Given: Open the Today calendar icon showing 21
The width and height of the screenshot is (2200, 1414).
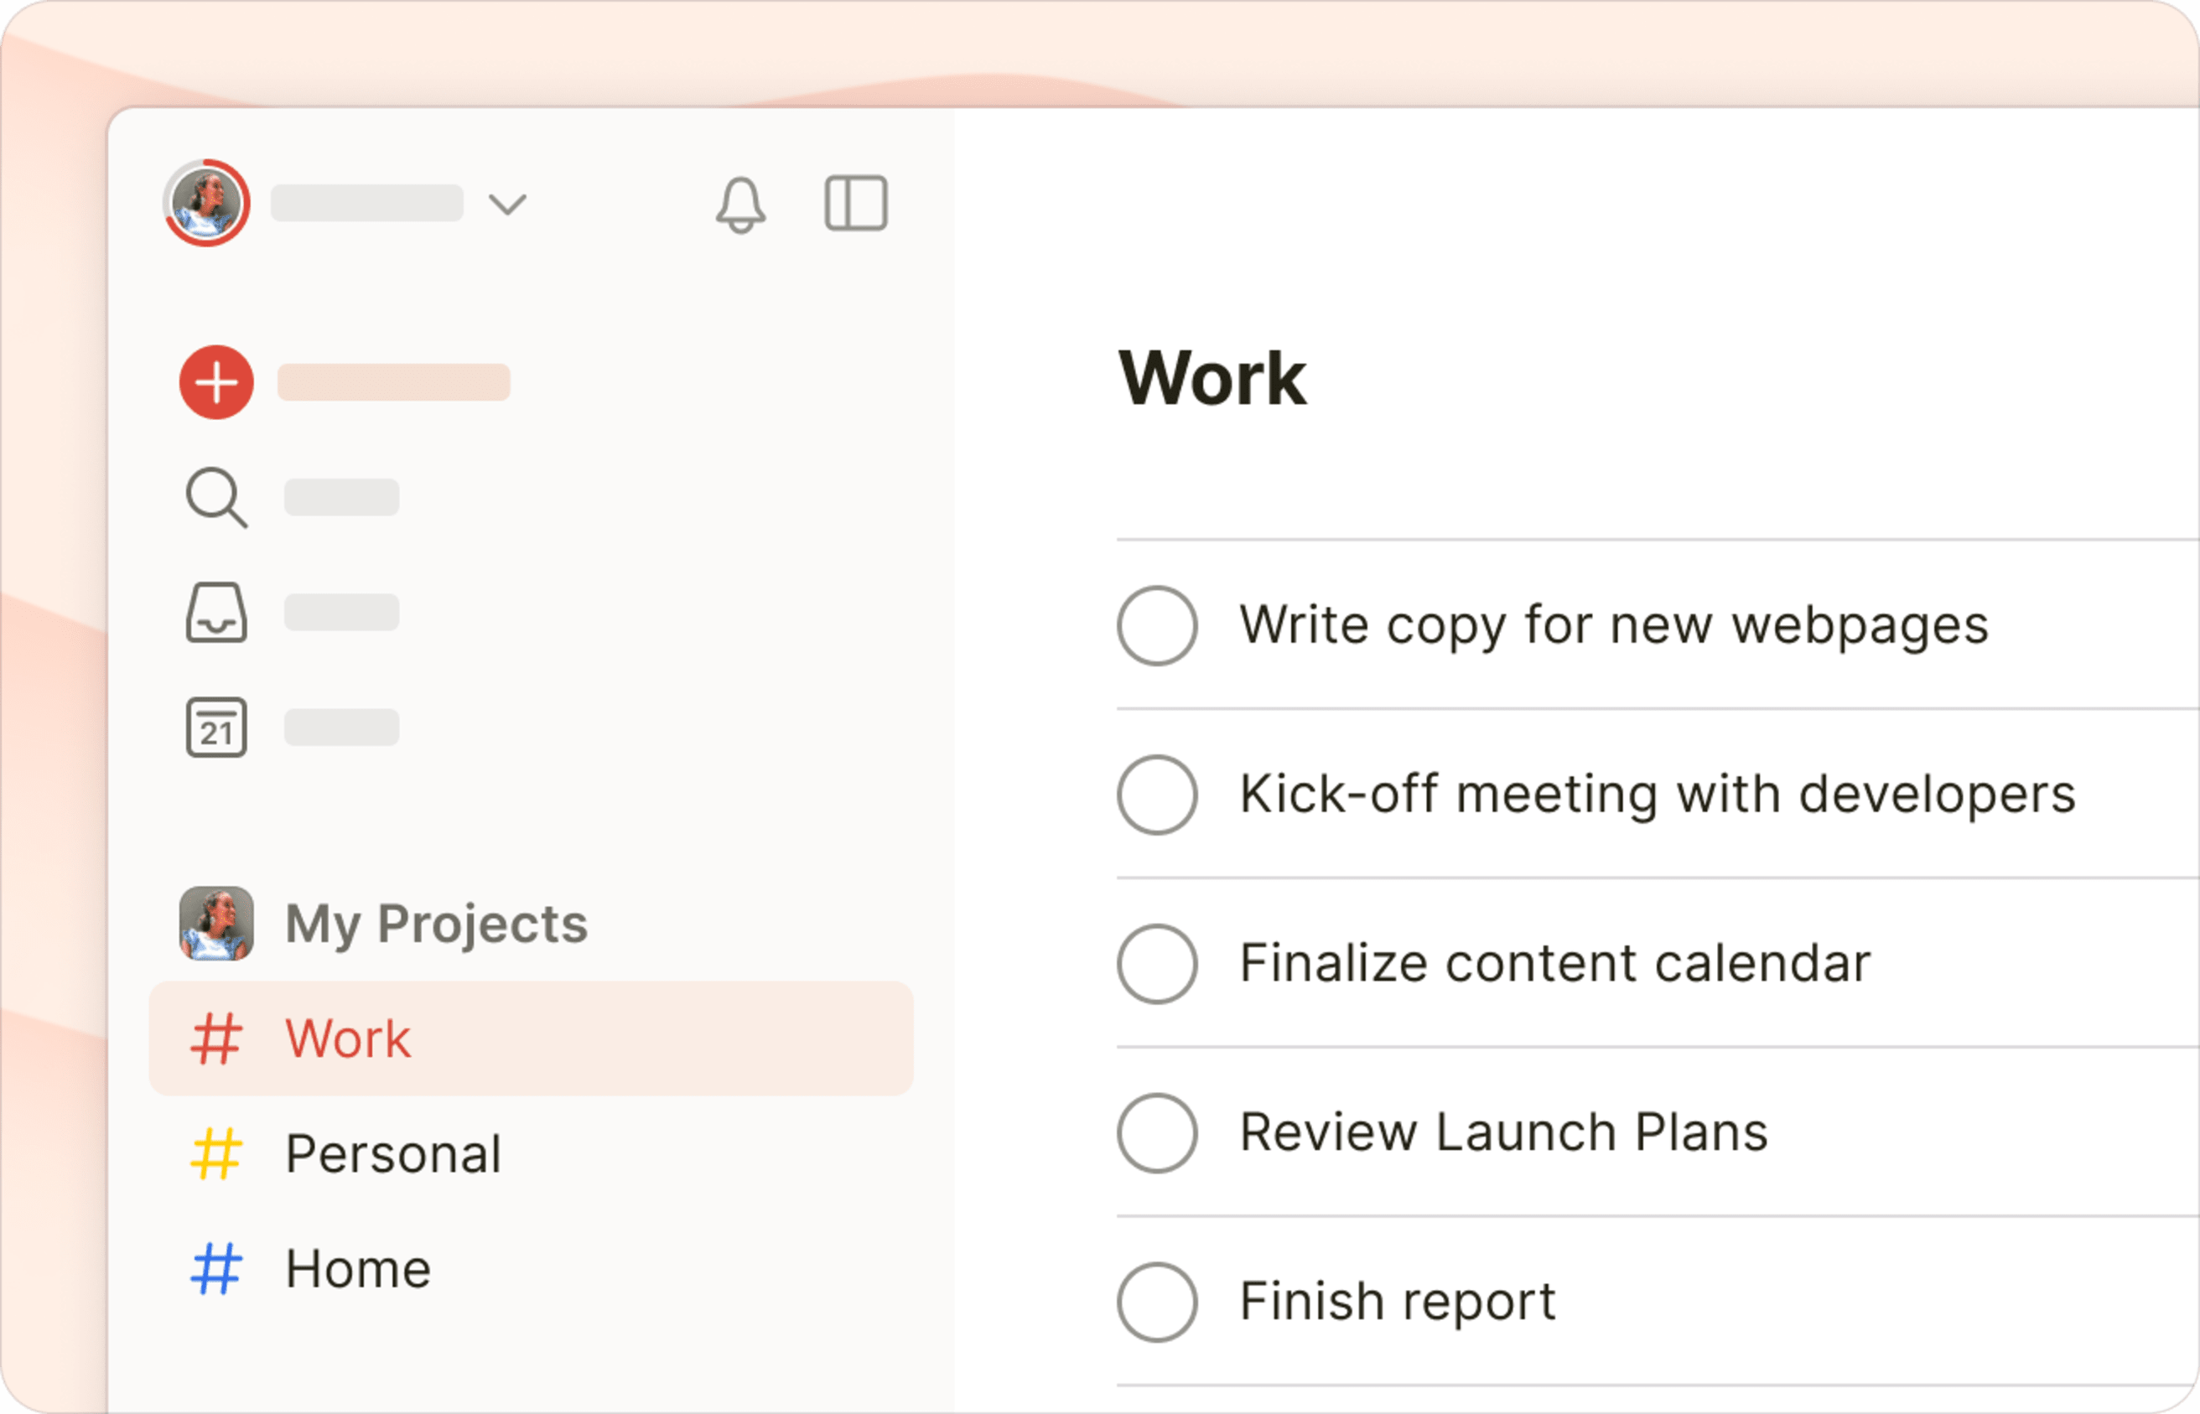Looking at the screenshot, I should click(x=216, y=728).
